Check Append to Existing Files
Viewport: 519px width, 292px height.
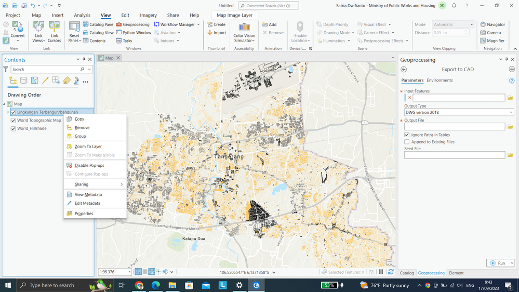pos(407,142)
